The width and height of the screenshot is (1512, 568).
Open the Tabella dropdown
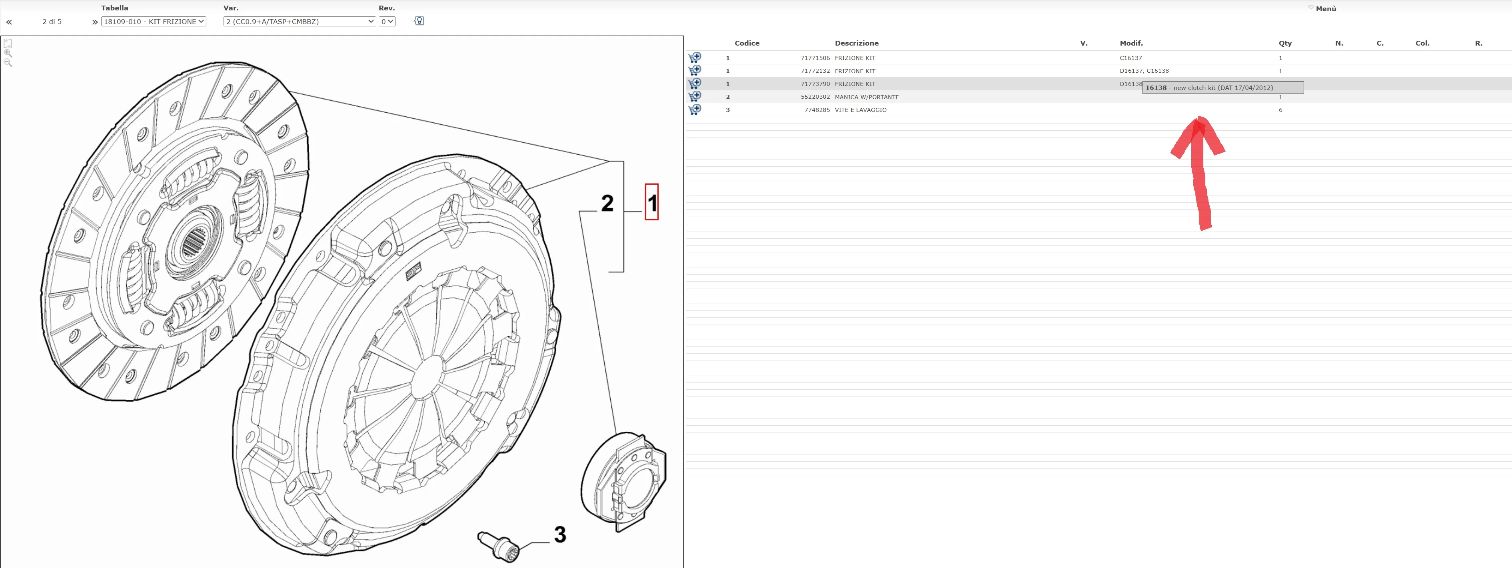click(153, 22)
